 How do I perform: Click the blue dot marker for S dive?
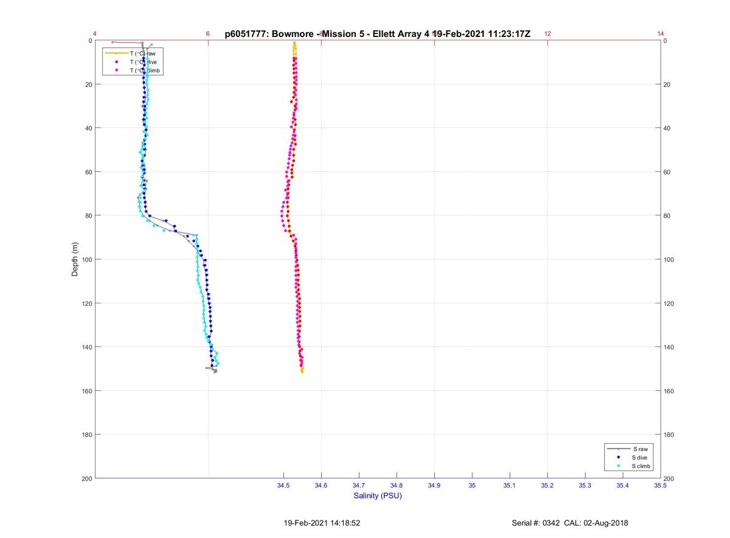click(618, 457)
